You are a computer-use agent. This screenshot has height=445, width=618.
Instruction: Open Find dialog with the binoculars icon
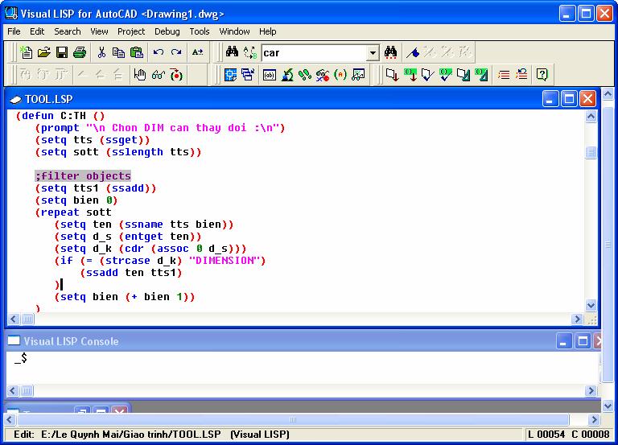[x=232, y=52]
